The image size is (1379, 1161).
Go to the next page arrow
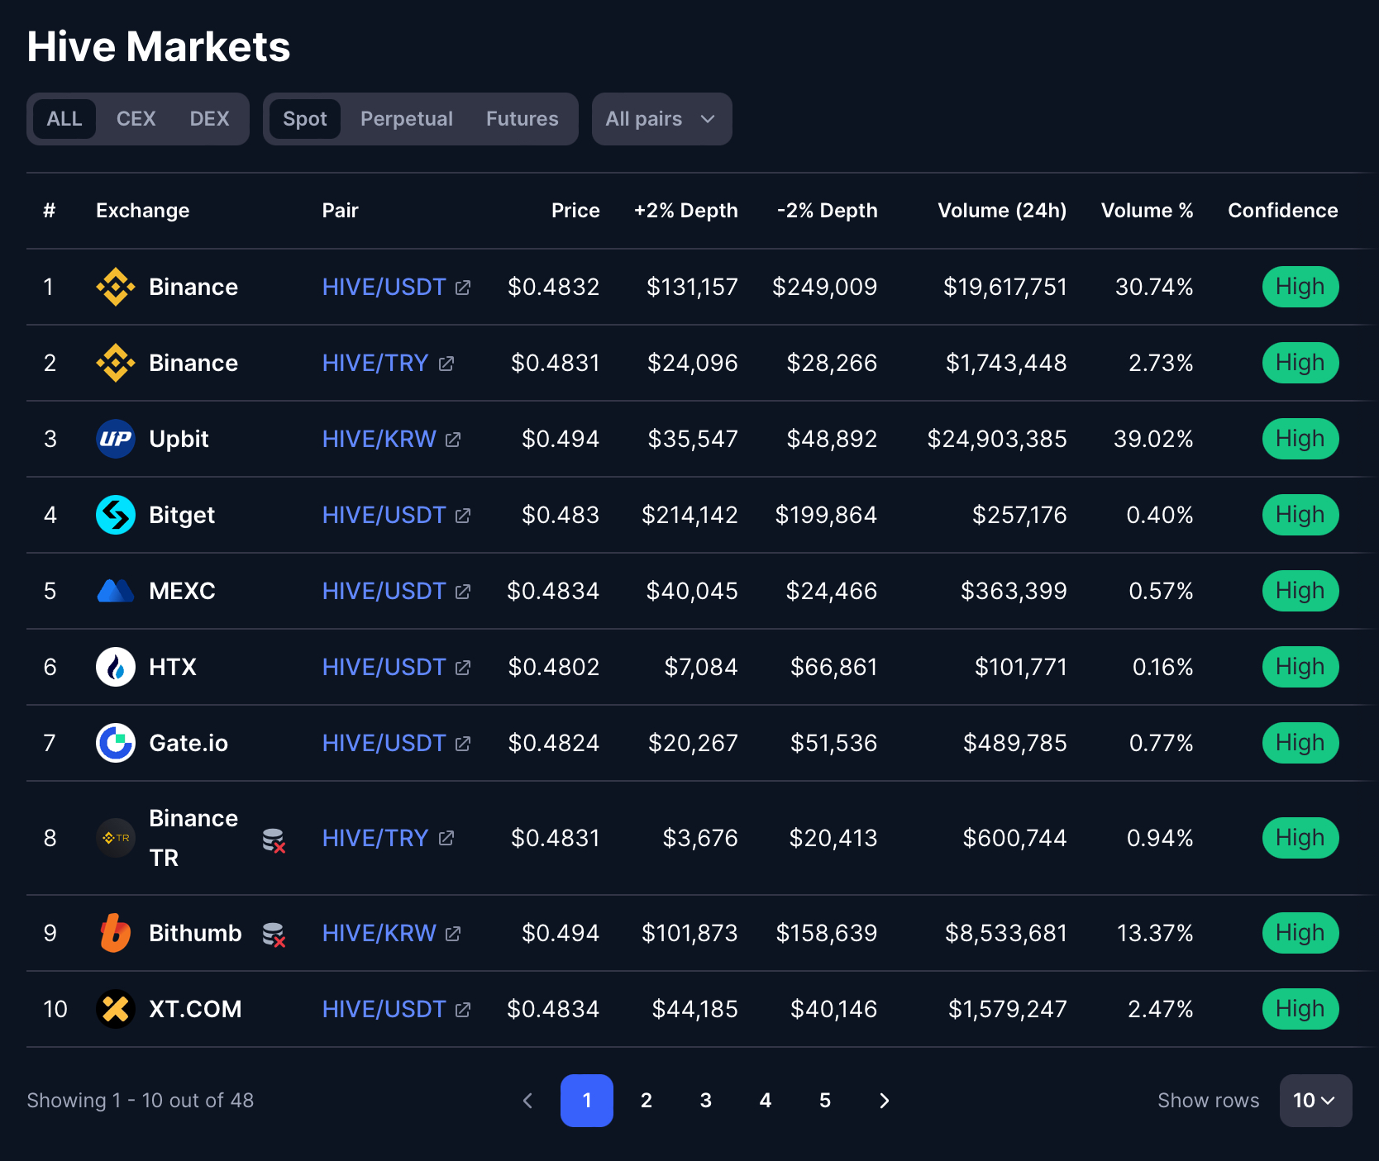click(885, 1101)
